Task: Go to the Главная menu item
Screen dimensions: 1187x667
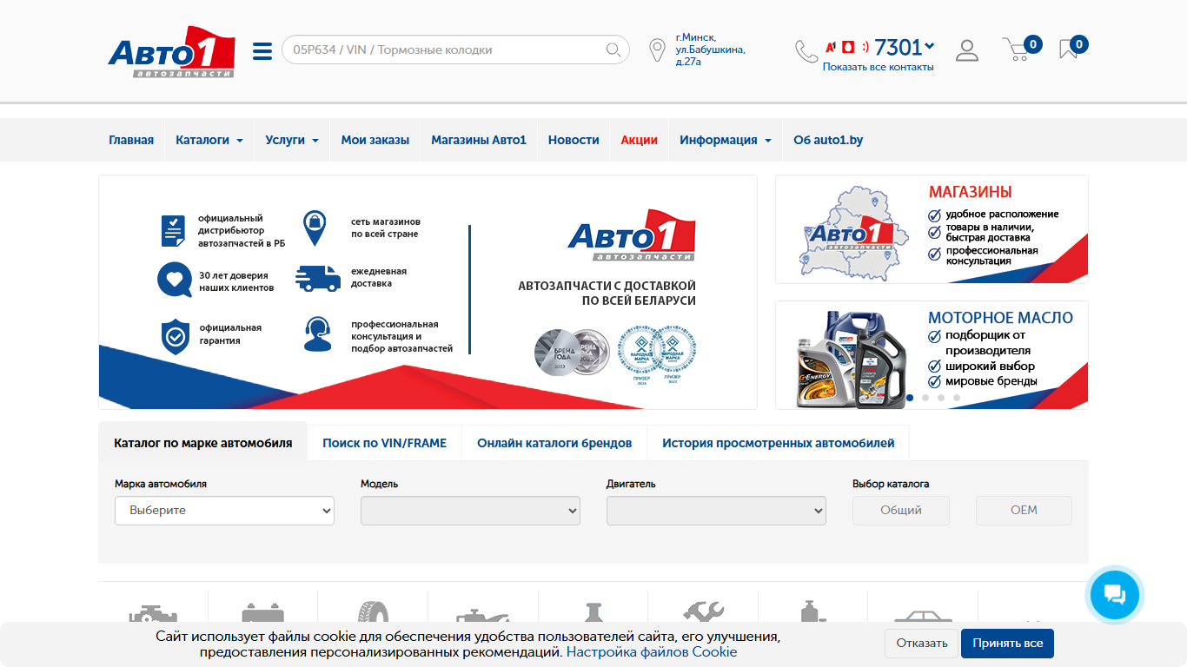Action: [x=131, y=140]
